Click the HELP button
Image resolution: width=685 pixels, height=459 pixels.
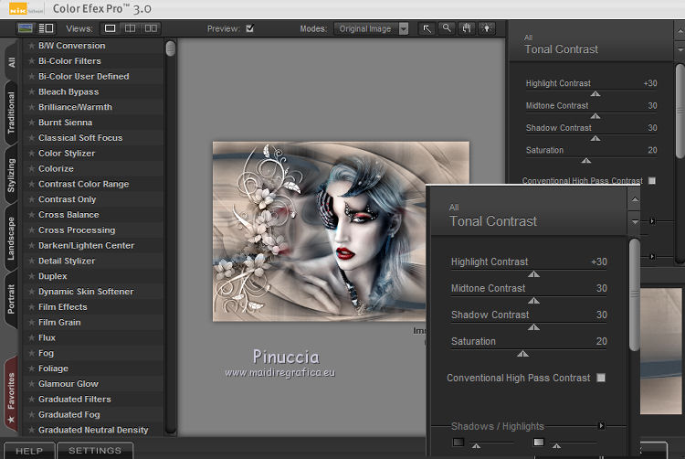coord(29,451)
